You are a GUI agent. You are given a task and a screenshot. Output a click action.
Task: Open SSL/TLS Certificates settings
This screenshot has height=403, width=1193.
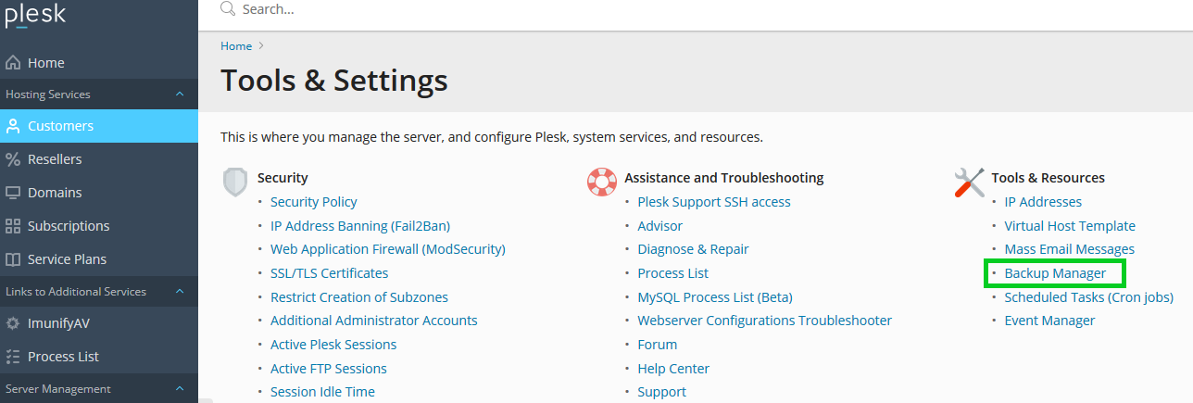coord(329,273)
